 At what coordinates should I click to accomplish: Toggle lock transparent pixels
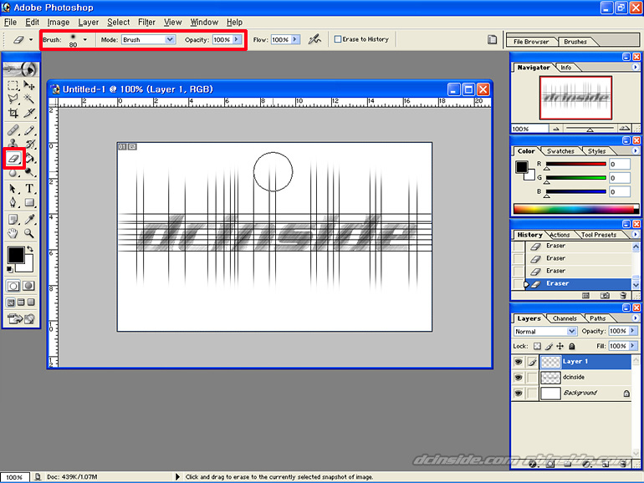point(537,346)
